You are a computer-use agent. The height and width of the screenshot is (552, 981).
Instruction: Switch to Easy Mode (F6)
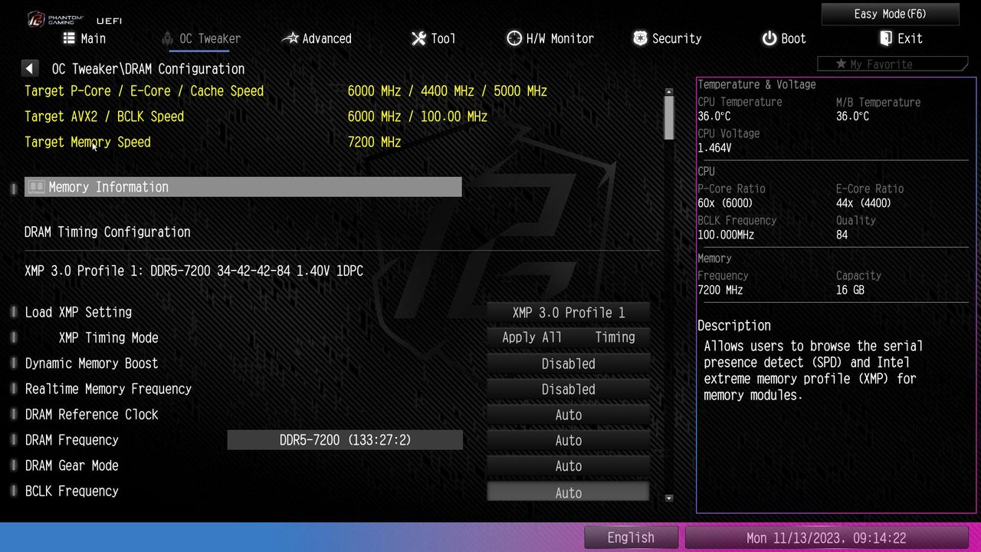890,14
